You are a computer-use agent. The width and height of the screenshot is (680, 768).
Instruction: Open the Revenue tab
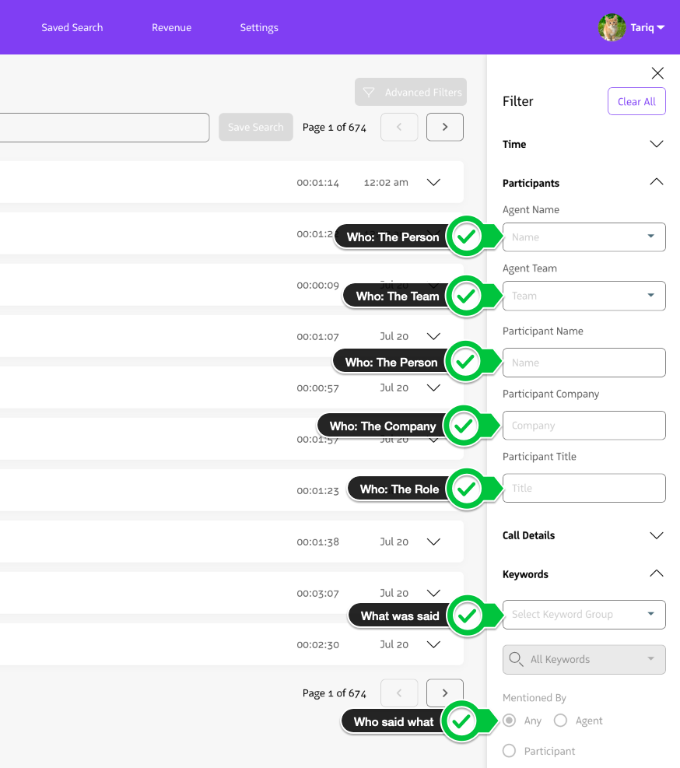tap(171, 27)
